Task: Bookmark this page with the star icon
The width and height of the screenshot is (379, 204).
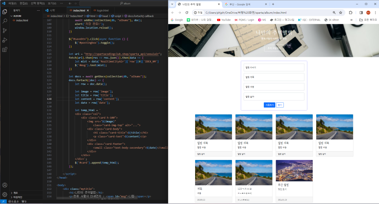Action: pyautogui.click(x=341, y=13)
